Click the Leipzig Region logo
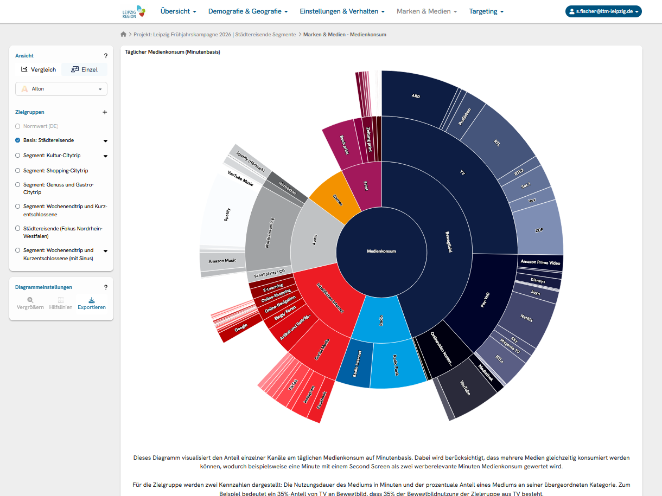The image size is (662, 496). click(x=133, y=11)
